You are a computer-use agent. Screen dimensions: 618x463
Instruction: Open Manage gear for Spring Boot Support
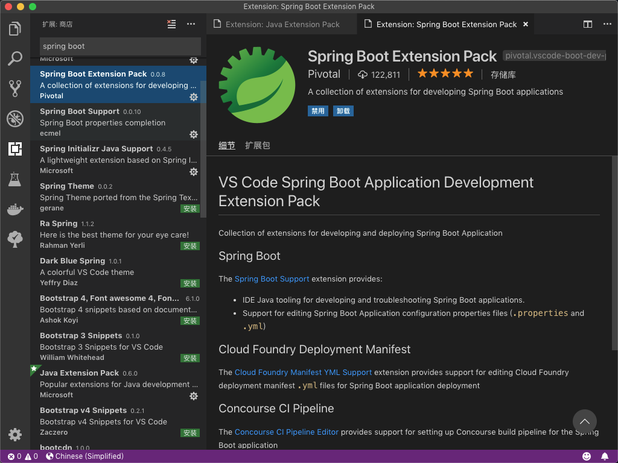pyautogui.click(x=194, y=134)
